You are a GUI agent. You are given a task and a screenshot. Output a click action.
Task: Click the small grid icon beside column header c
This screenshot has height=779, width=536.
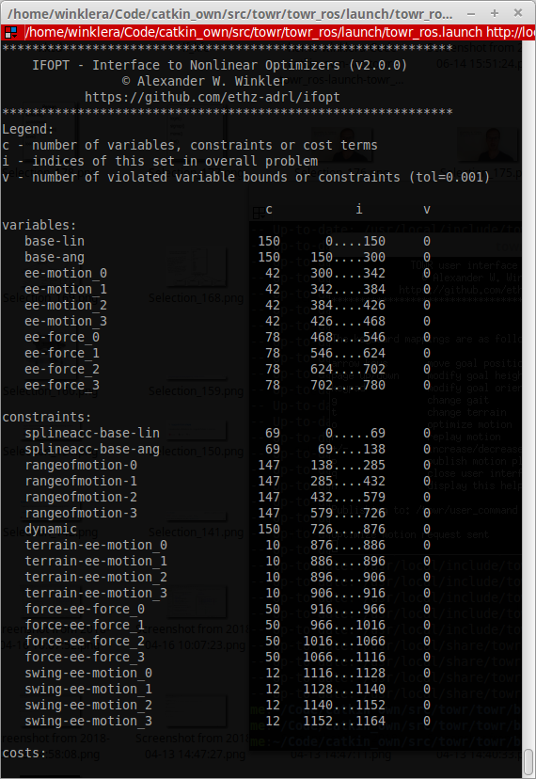coord(259,213)
